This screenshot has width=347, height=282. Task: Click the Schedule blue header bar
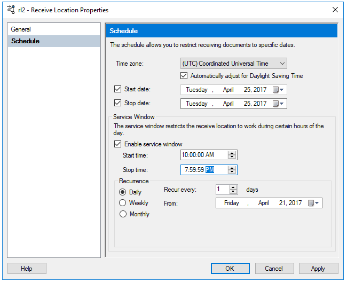pos(222,31)
